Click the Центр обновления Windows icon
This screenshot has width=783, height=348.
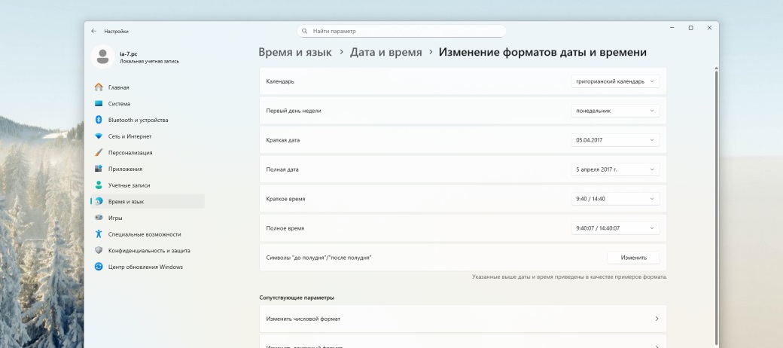pos(99,267)
